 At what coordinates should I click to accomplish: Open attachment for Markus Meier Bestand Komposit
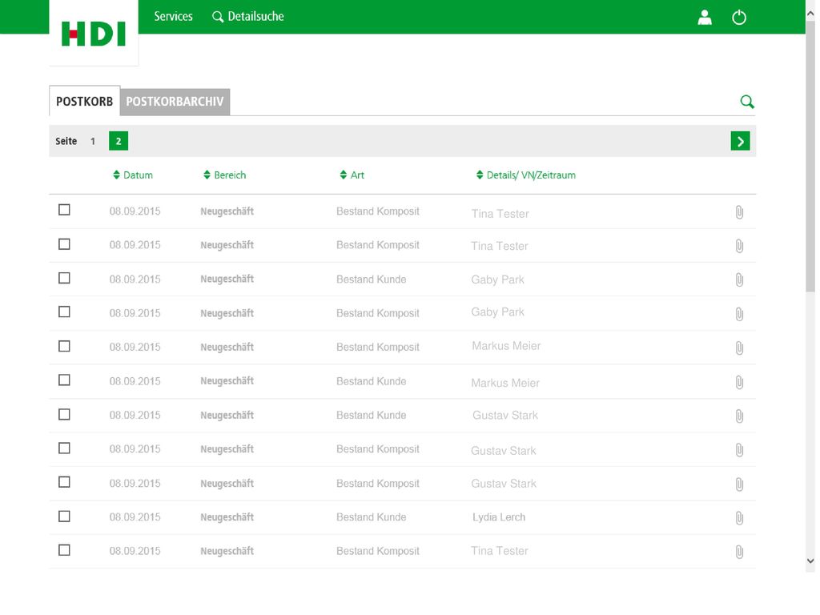click(739, 348)
